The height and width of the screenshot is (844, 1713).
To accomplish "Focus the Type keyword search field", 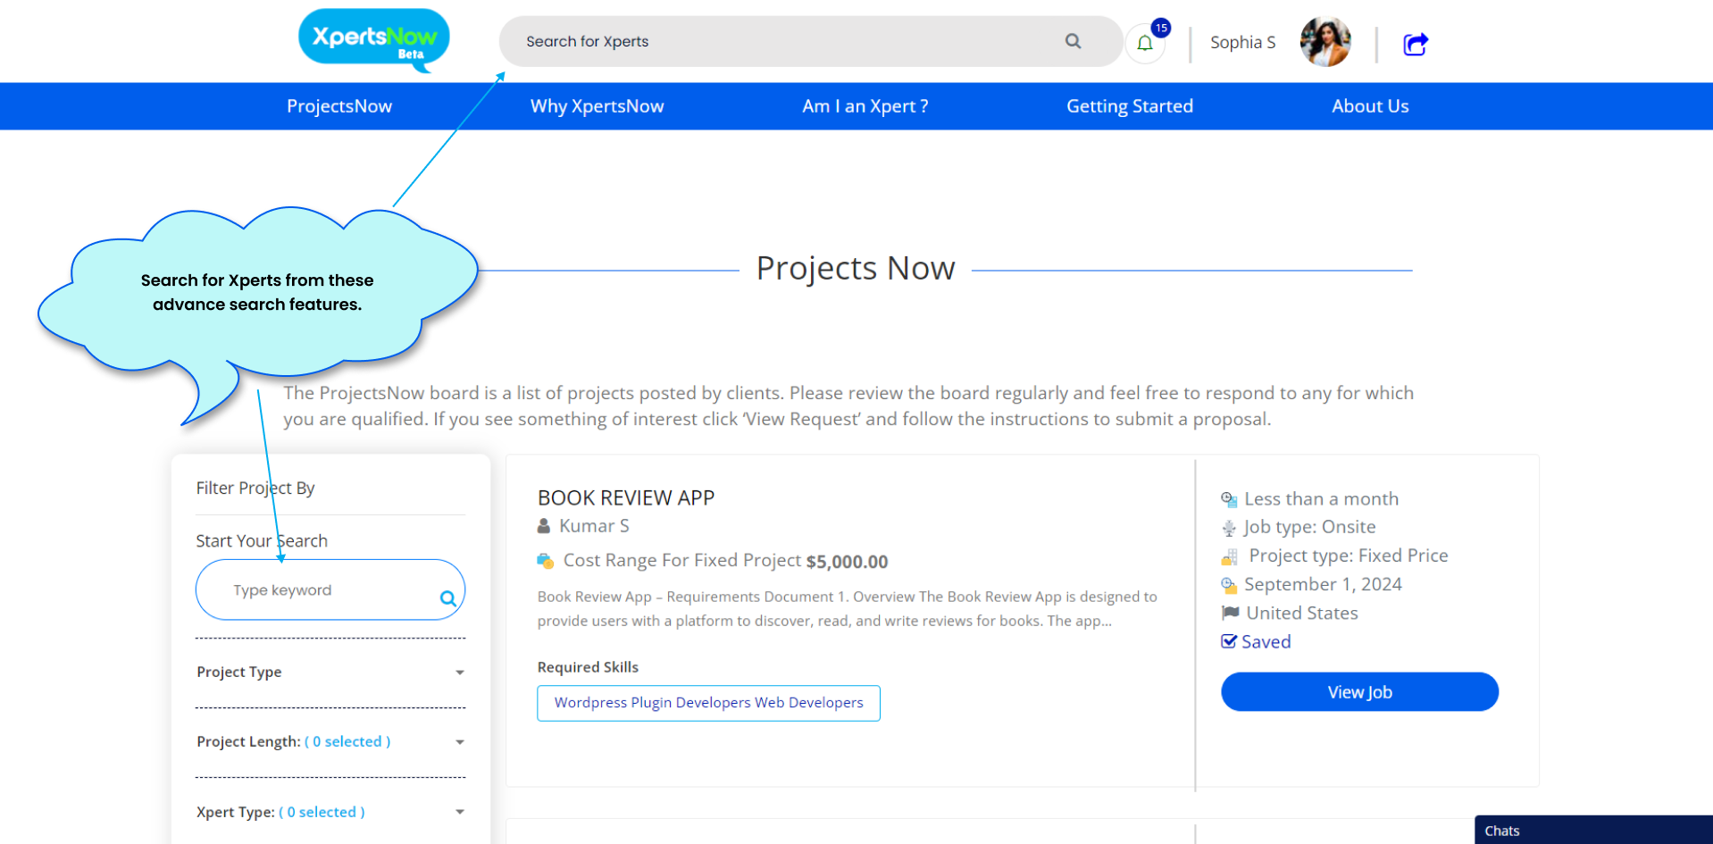I will pos(330,589).
